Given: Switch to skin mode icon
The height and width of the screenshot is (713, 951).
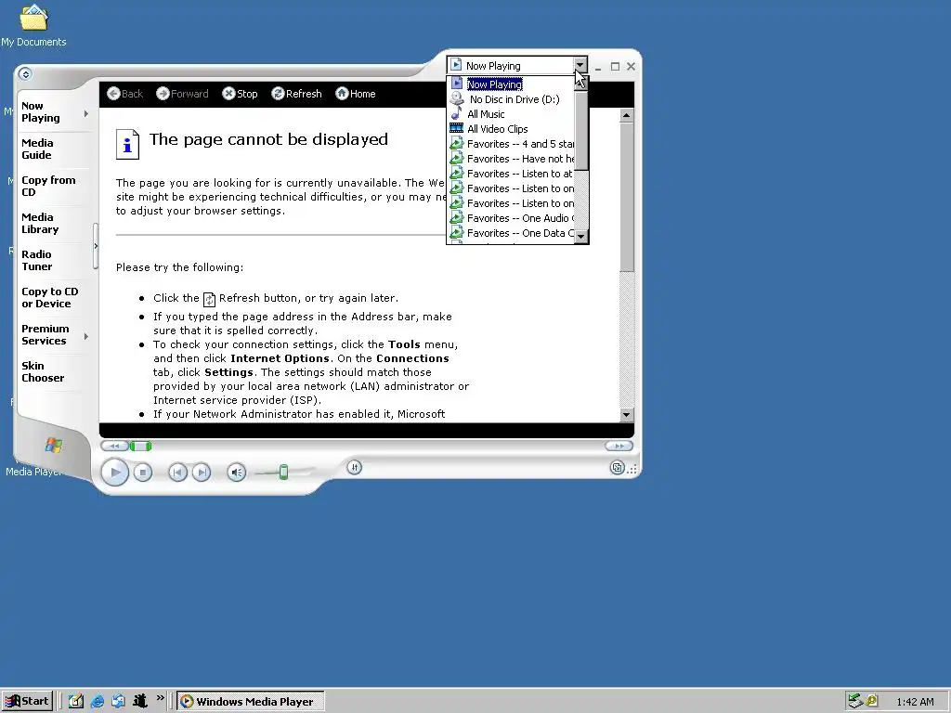Looking at the screenshot, I should [x=618, y=468].
